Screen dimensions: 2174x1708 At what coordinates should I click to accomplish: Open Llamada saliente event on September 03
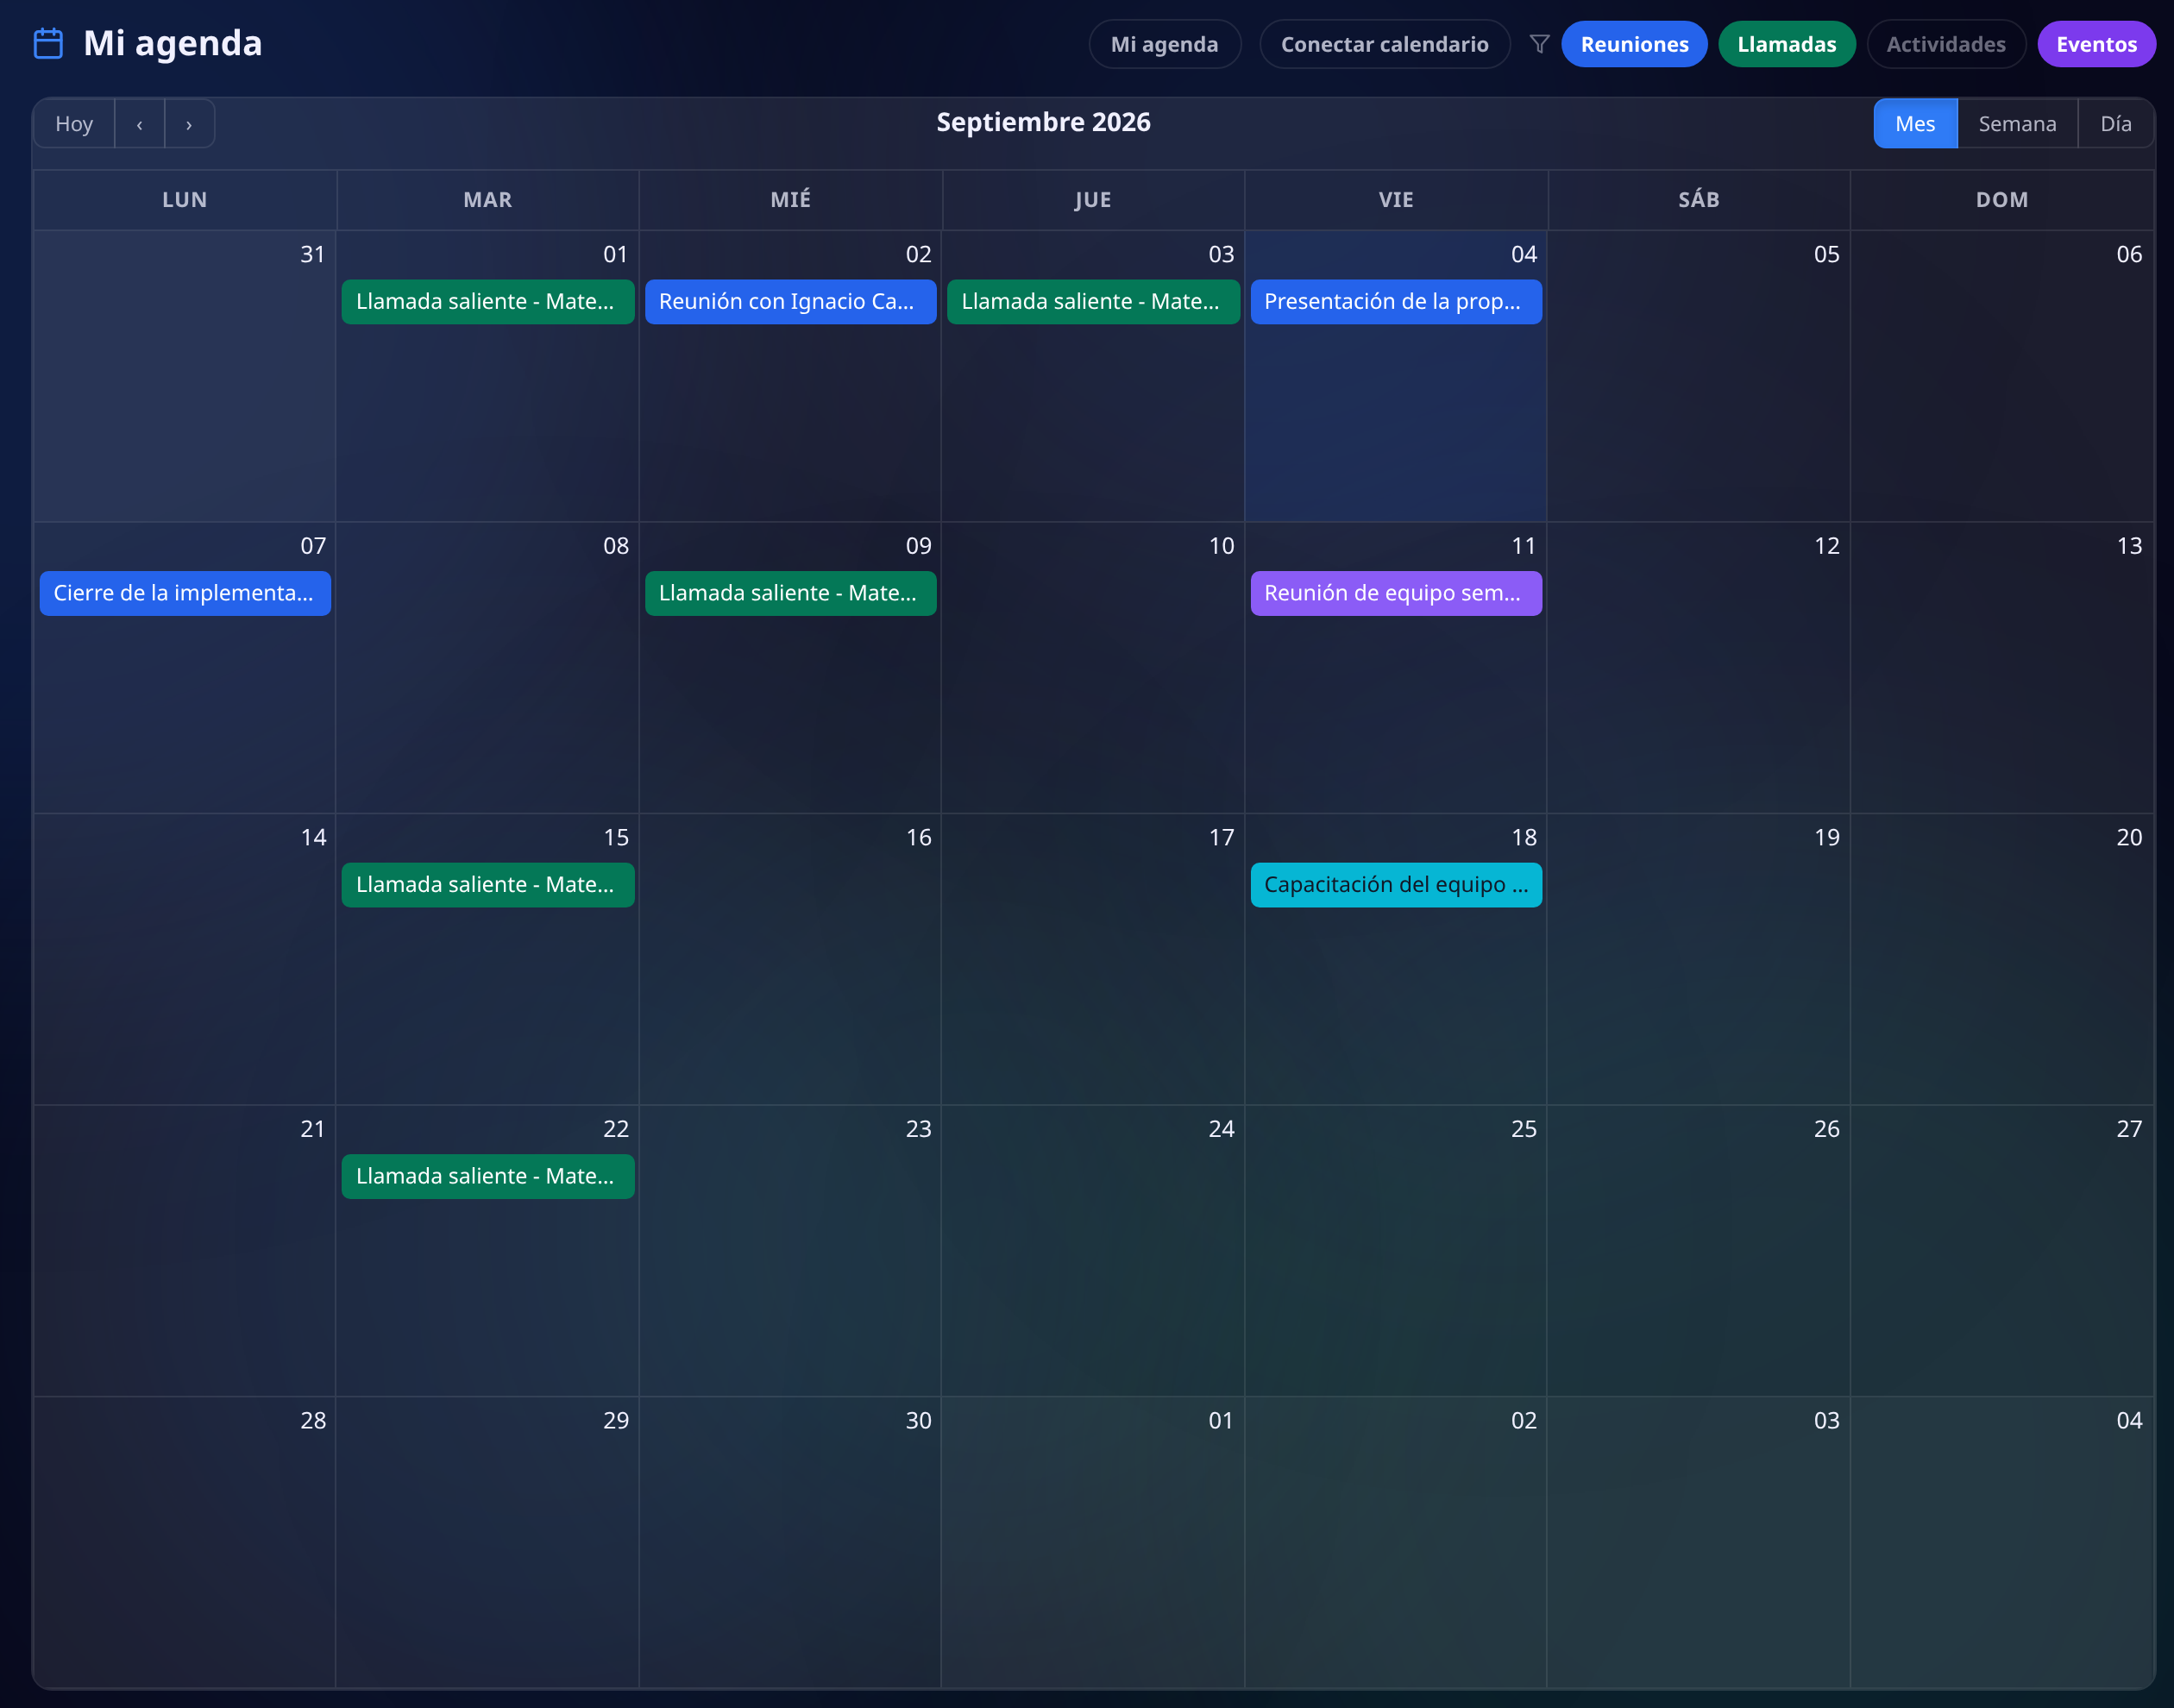pos(1093,302)
